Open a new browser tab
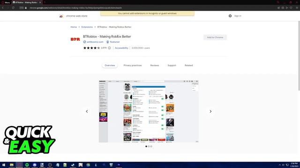Screen dimensions: 300x168 pos(45,2)
